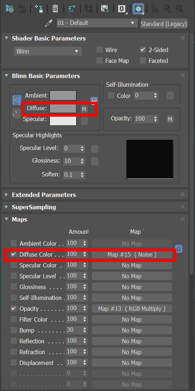The width and height of the screenshot is (195, 391).
Task: Click the Get Material icon
Action: point(9,9)
